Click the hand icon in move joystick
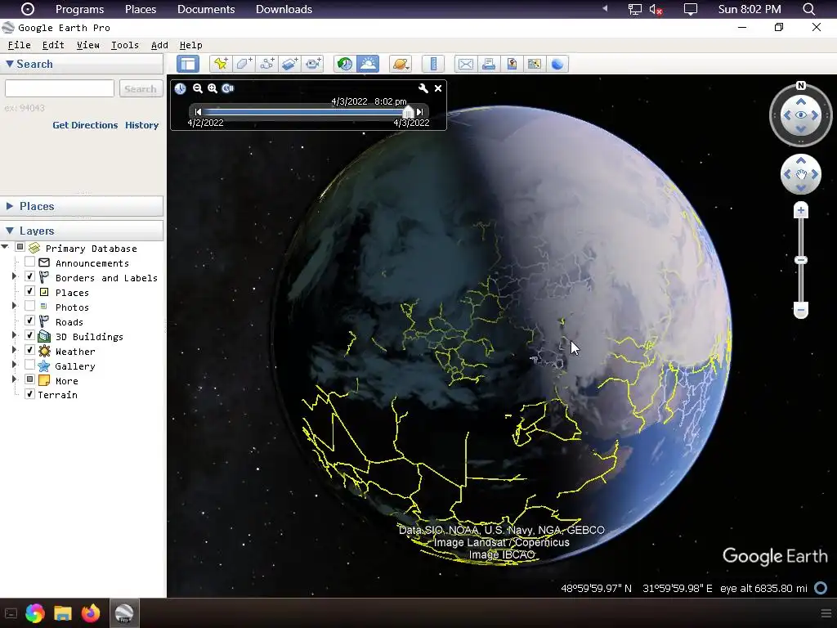 (x=801, y=174)
